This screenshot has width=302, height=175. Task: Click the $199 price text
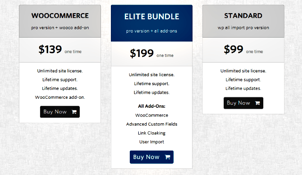pos(142,53)
